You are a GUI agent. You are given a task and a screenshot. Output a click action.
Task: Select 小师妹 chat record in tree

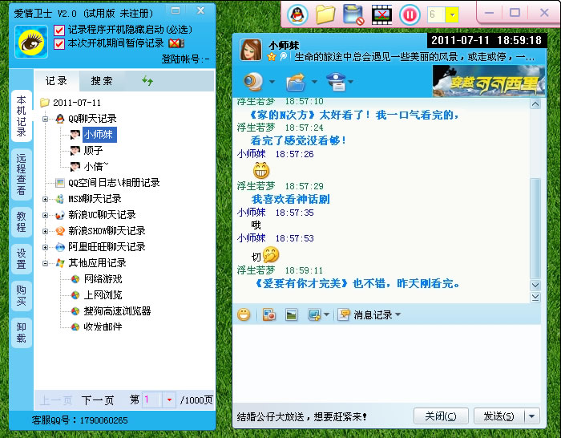point(99,134)
